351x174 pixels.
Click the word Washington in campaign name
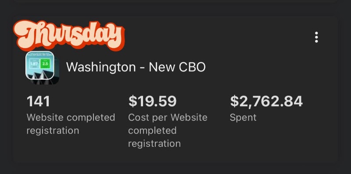(101, 67)
